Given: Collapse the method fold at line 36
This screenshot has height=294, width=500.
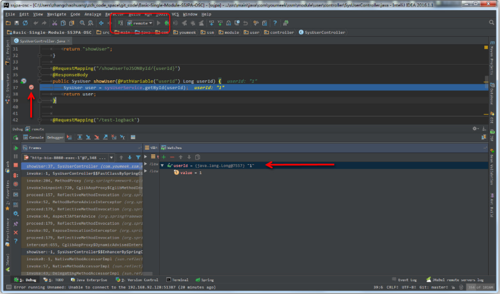Looking at the screenshot, I should [x=40, y=81].
